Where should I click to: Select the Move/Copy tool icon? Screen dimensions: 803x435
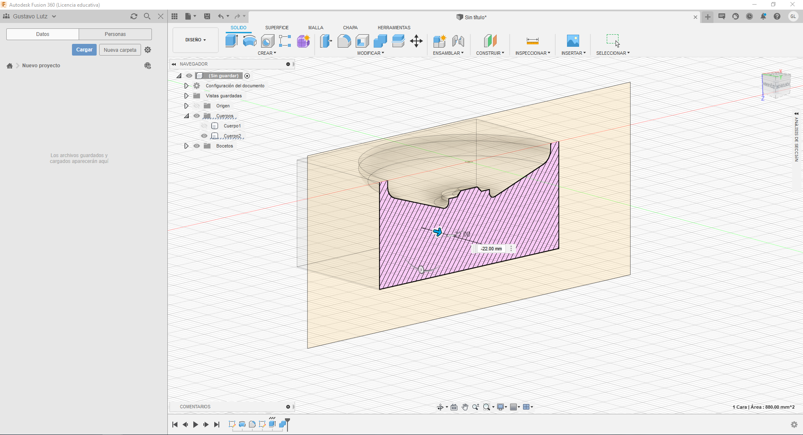pyautogui.click(x=416, y=41)
